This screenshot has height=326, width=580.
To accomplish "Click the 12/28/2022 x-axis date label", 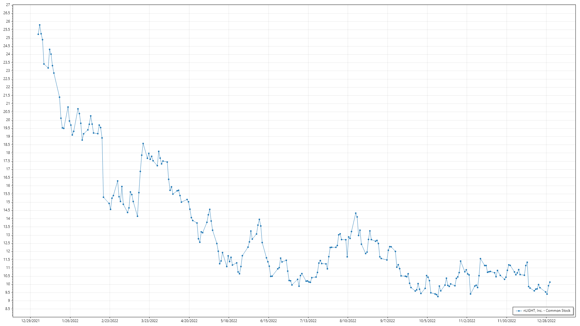I will tap(546, 321).
